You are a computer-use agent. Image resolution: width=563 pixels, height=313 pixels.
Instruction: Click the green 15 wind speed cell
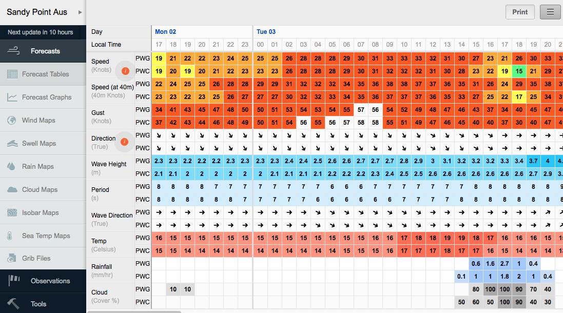pyautogui.click(x=519, y=71)
